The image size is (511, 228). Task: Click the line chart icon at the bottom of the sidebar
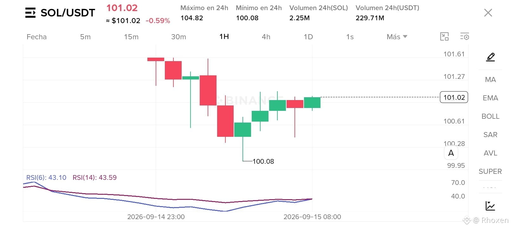(x=490, y=206)
